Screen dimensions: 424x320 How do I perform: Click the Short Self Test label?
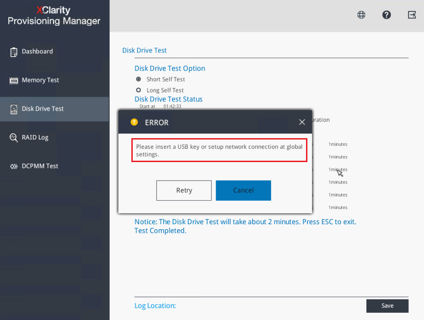(166, 79)
